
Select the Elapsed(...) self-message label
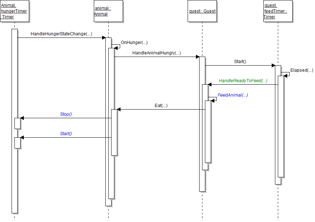(x=302, y=70)
